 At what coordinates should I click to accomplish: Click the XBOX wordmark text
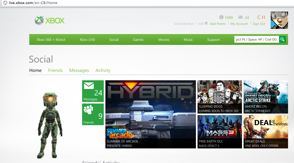coord(55,21)
